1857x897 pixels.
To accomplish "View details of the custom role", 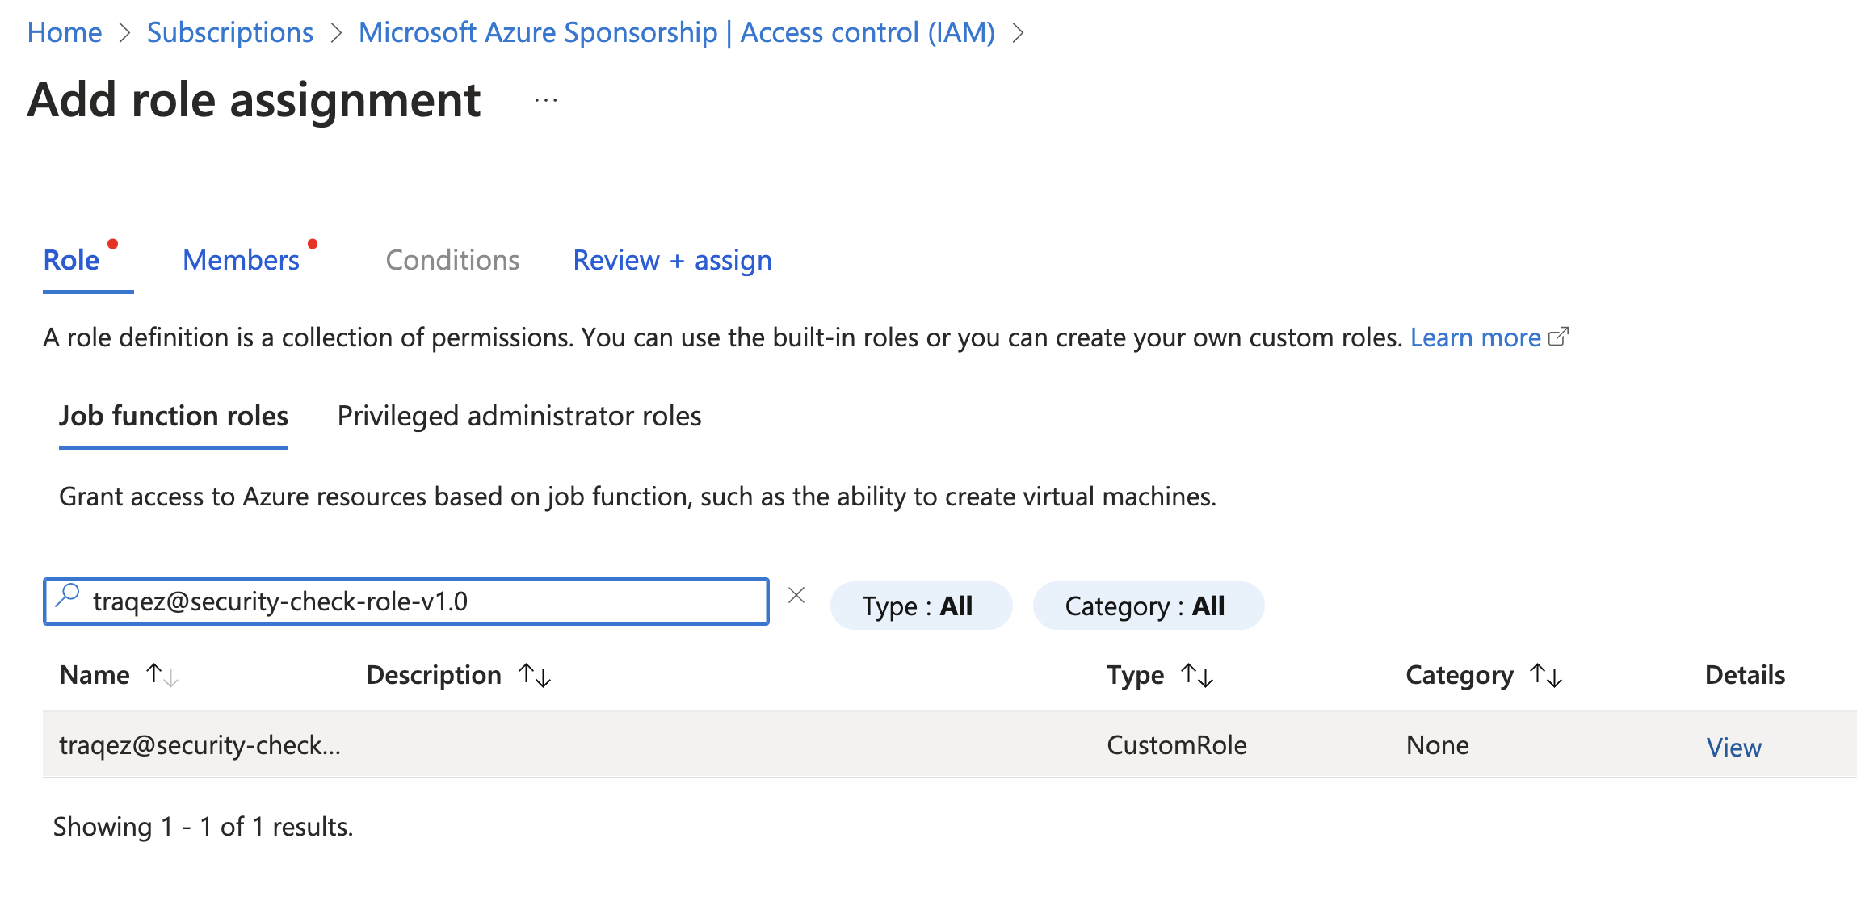I will tap(1733, 747).
